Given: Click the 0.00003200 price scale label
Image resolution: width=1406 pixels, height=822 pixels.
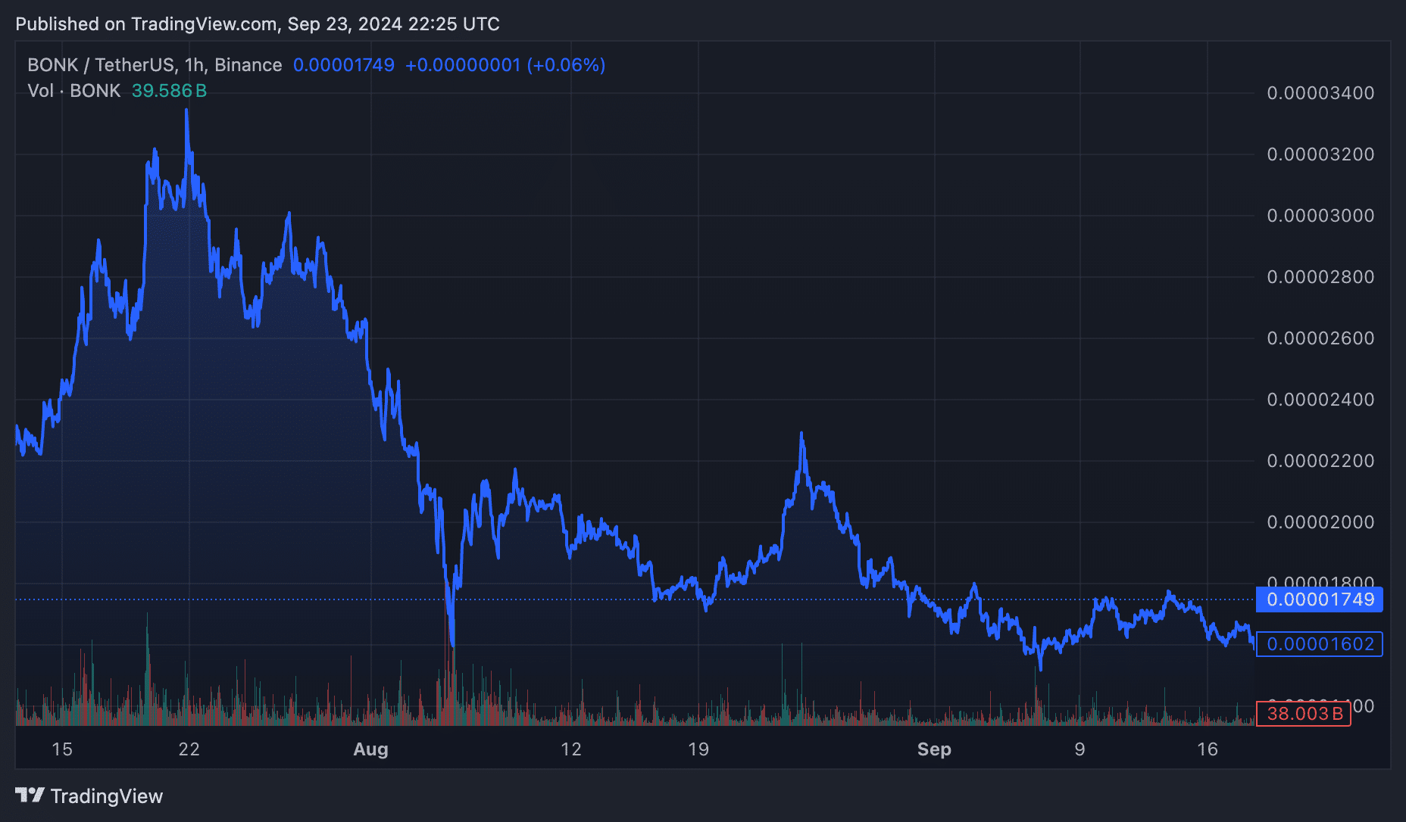Looking at the screenshot, I should pos(1320,154).
